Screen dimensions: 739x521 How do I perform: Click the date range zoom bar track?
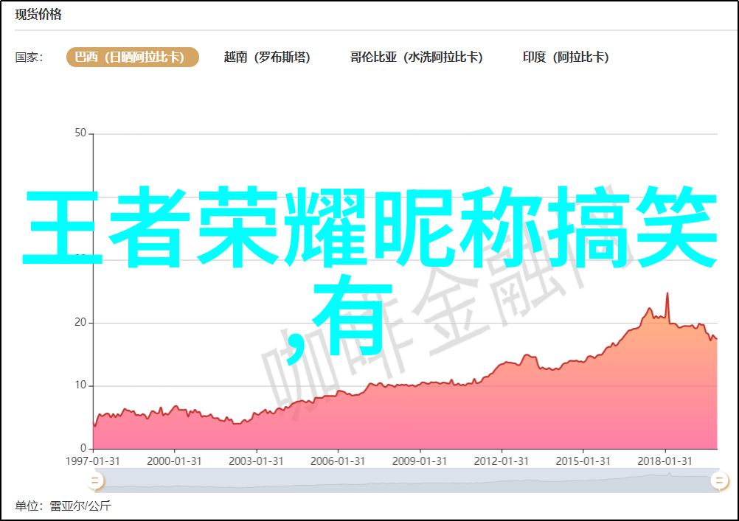[406, 481]
